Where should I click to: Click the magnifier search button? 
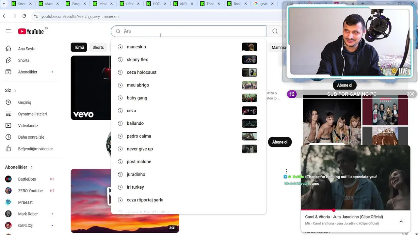click(x=275, y=31)
